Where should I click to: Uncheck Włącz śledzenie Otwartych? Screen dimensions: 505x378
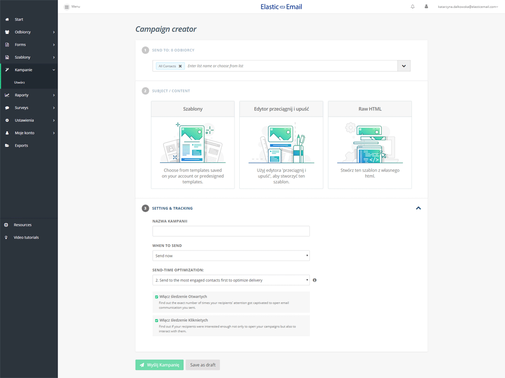point(157,296)
